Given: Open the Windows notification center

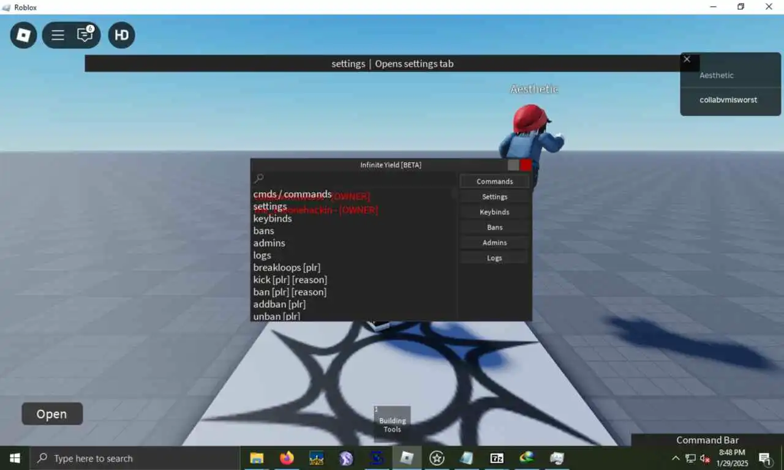Looking at the screenshot, I should (764, 458).
